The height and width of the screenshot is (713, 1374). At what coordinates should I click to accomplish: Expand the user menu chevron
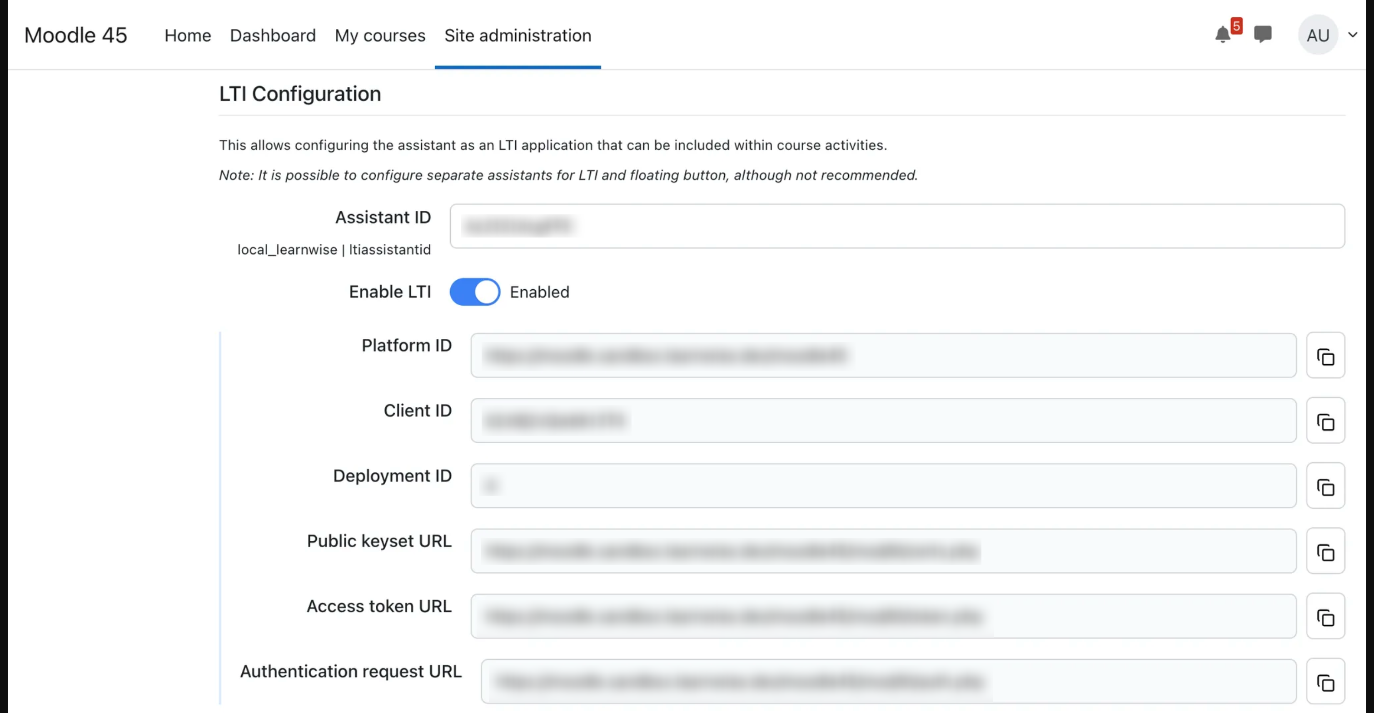click(x=1353, y=35)
